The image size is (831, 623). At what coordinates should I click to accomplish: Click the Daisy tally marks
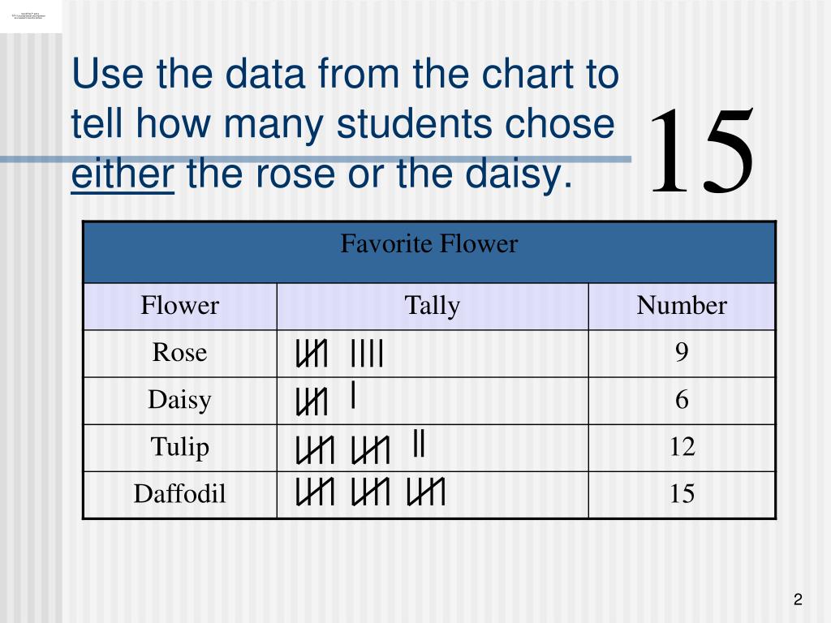pyautogui.click(x=325, y=399)
